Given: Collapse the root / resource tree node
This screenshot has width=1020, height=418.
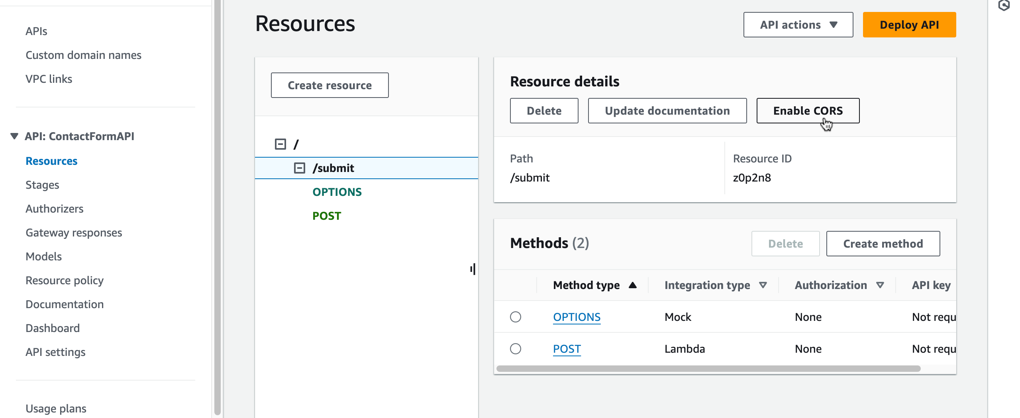Looking at the screenshot, I should [280, 144].
